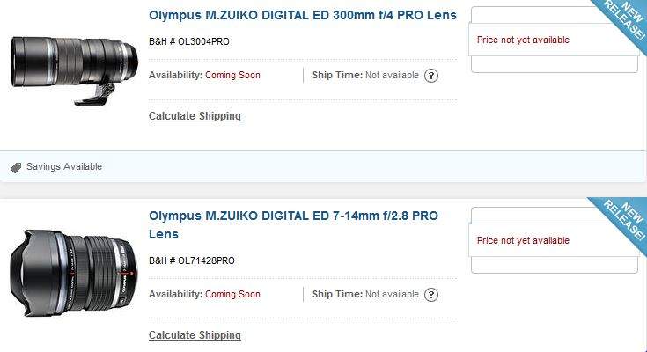This screenshot has width=647, height=352.
Task: Click the help icon beside second Ship Time
Action: pyautogui.click(x=431, y=295)
